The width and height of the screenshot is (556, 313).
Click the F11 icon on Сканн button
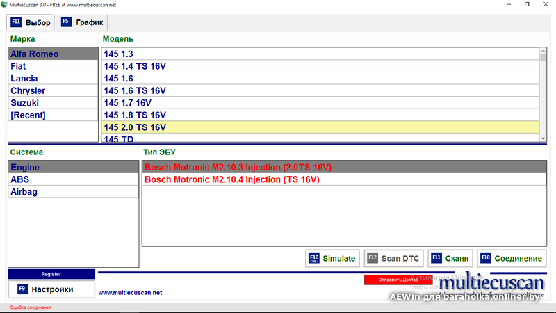coord(436,258)
